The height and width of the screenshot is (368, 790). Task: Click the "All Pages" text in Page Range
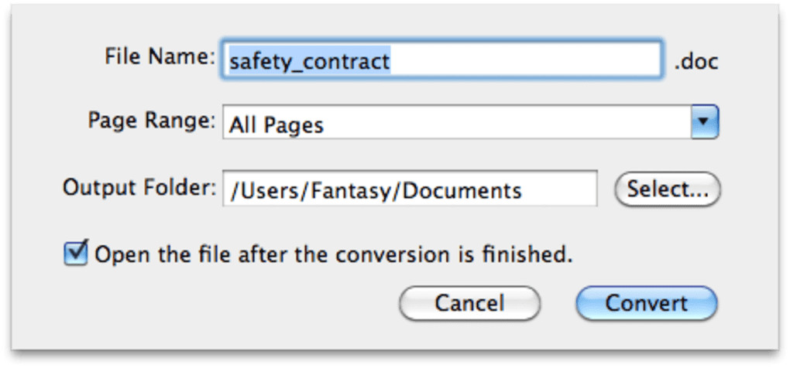[x=276, y=124]
